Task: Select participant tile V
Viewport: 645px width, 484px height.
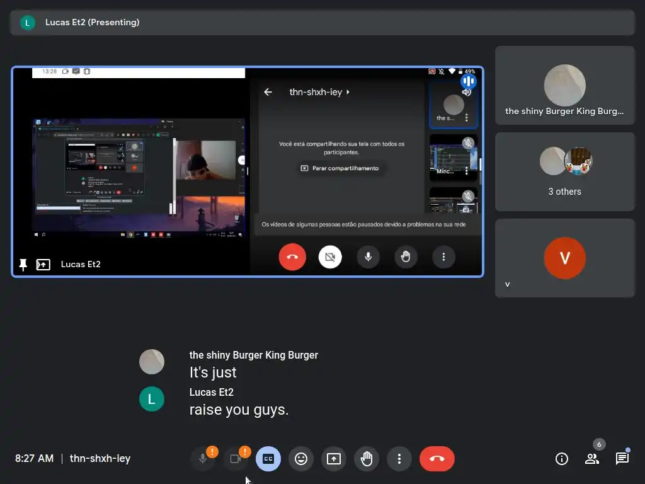Action: coord(565,258)
